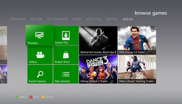Select the Videos camera tile
The width and height of the screenshot is (182, 104).
40,55
